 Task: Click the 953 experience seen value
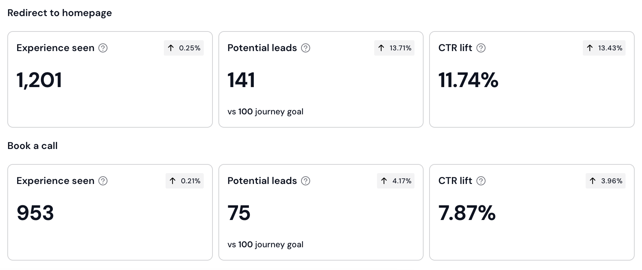click(35, 213)
